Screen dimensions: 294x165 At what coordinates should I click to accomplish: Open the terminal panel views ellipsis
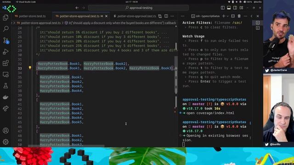(x=182, y=16)
